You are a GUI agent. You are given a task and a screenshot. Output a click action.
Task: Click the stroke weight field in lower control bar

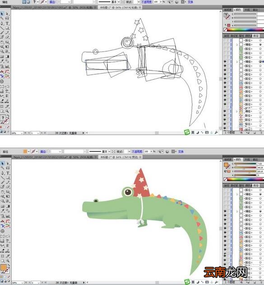pyautogui.click(x=57, y=152)
